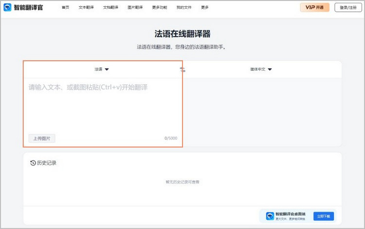Click the 历史记录 heading text
The height and width of the screenshot is (229, 365).
(x=47, y=163)
